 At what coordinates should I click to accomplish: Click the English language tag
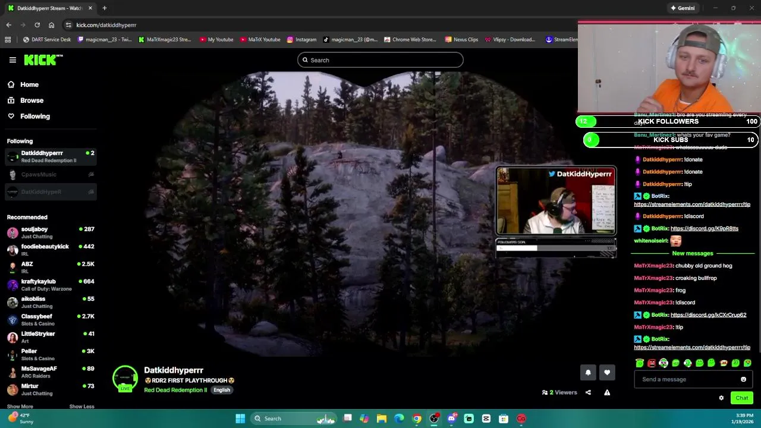pos(222,390)
